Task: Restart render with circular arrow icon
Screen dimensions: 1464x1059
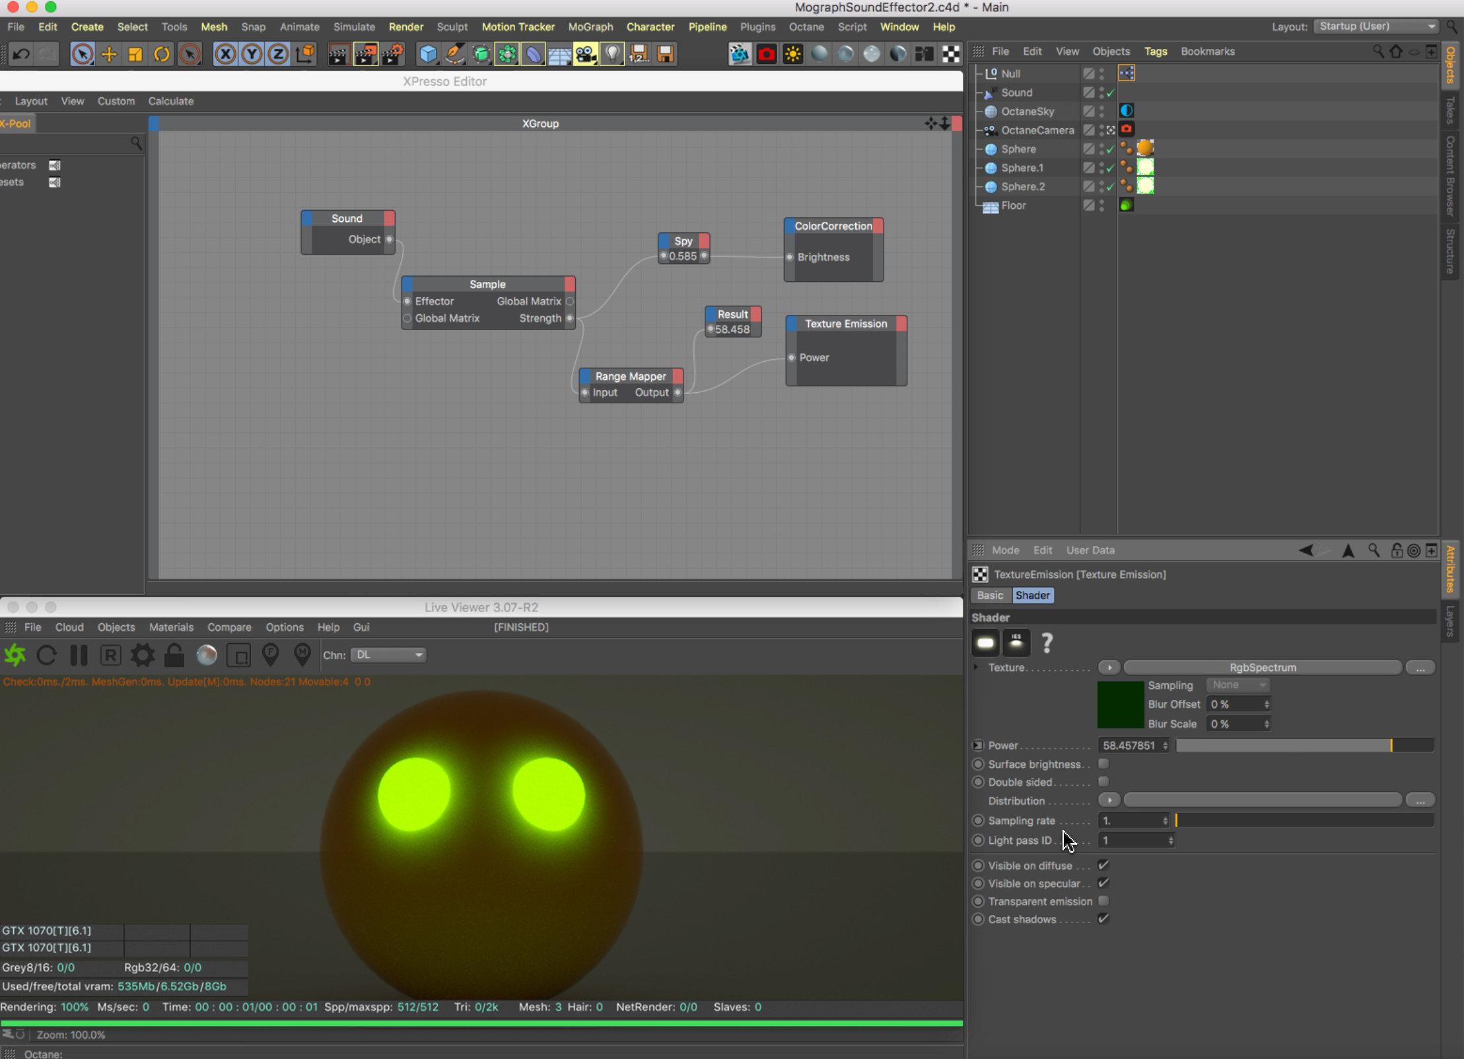Action: click(46, 655)
